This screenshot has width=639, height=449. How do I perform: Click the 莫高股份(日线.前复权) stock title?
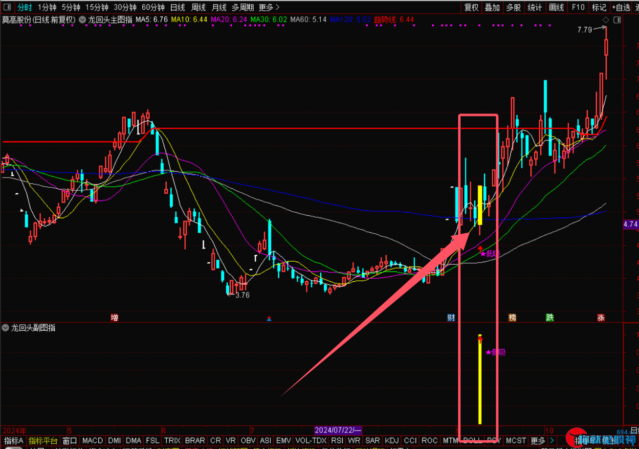pyautogui.click(x=39, y=20)
